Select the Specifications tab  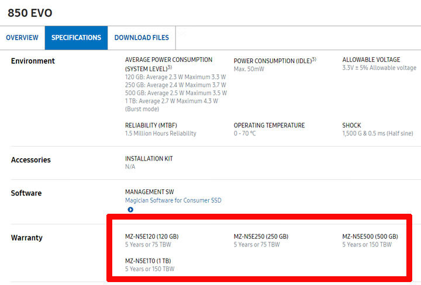[76, 38]
